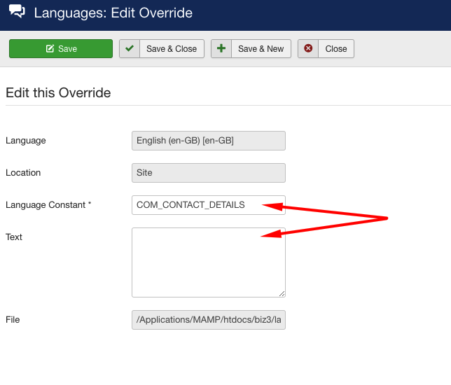451x385 pixels.
Task: Click the red X icon beside Close
Action: pos(308,49)
